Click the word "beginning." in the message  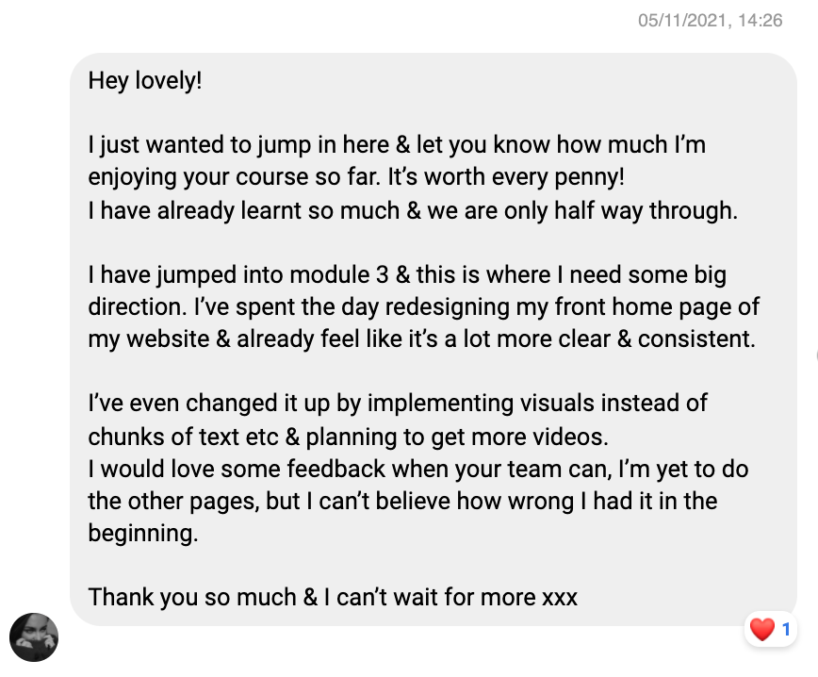(143, 534)
